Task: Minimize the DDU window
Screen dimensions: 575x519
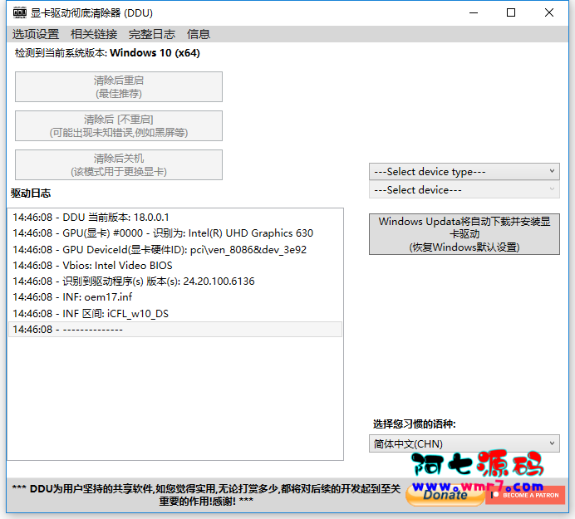Action: 474,12
